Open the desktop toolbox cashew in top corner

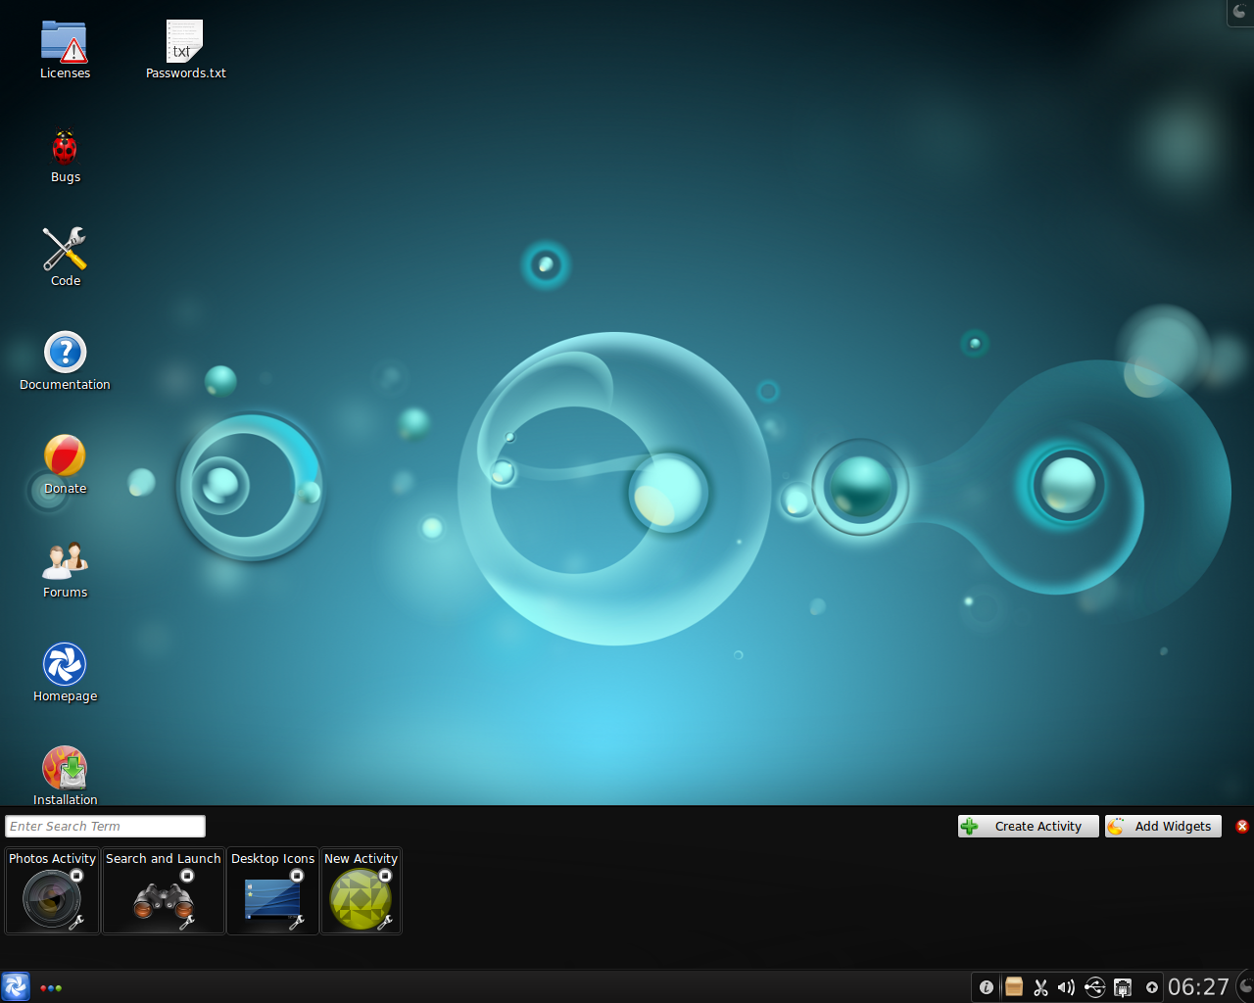coord(1240,12)
